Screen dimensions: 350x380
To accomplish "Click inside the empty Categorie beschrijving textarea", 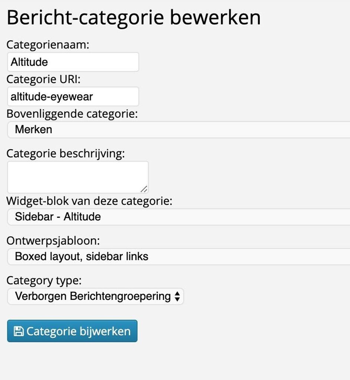I will (x=77, y=177).
